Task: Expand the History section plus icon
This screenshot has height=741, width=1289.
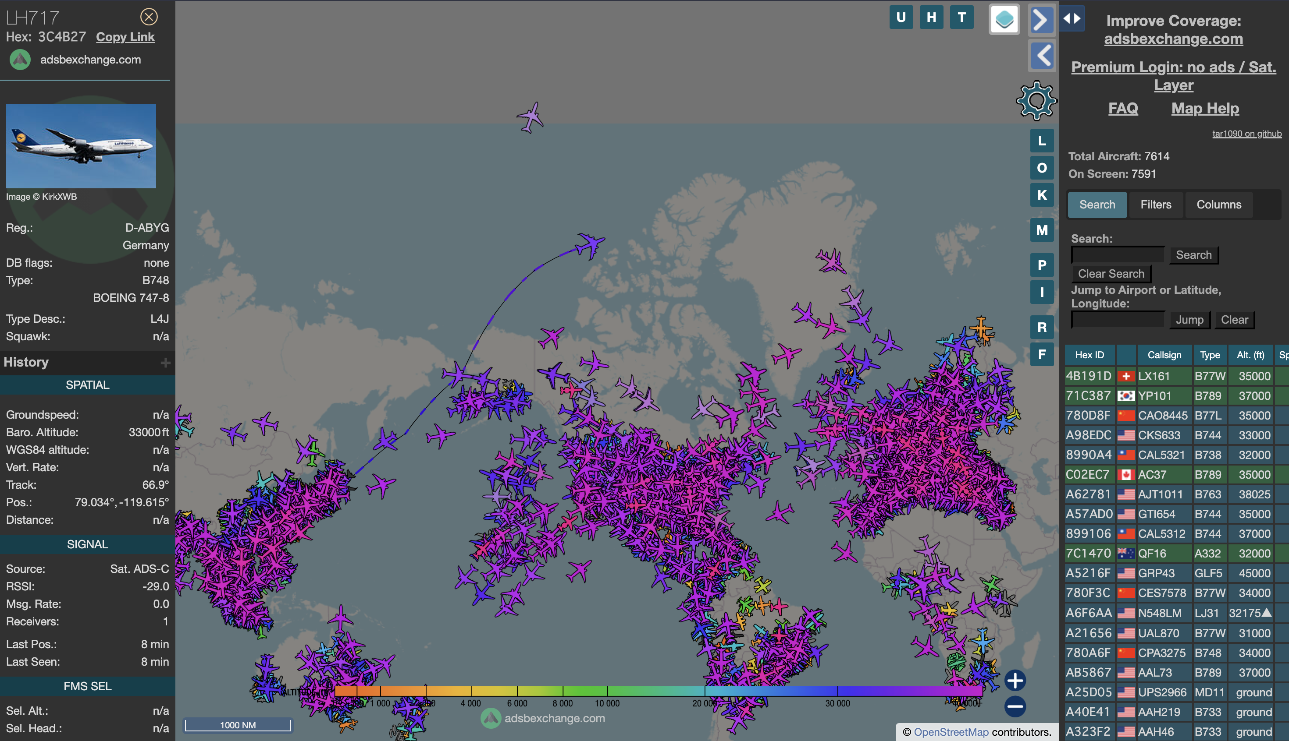Action: [165, 362]
